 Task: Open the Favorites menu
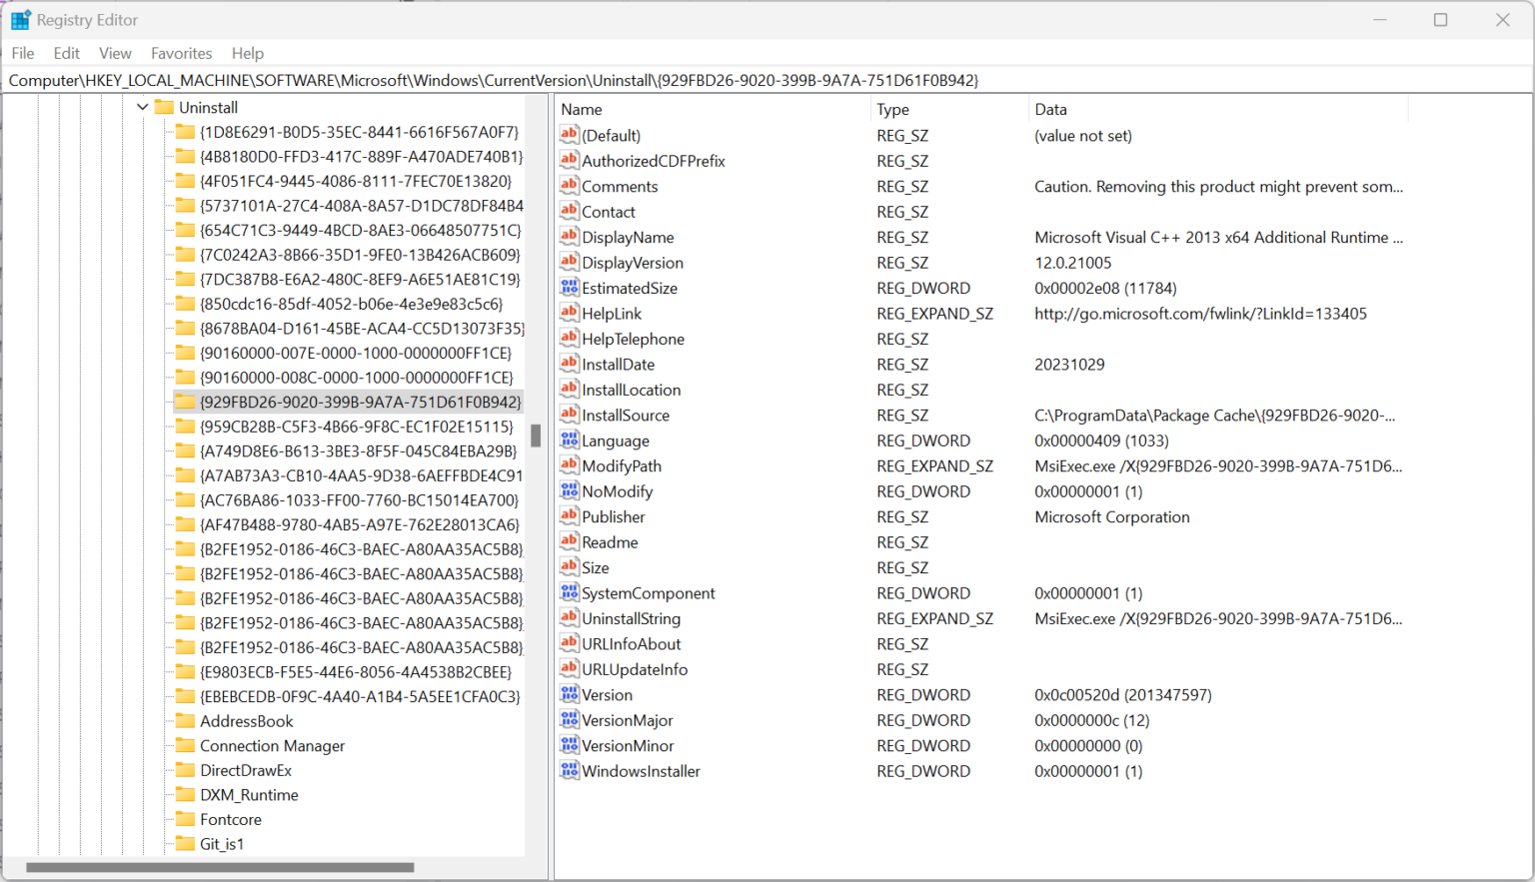181,53
